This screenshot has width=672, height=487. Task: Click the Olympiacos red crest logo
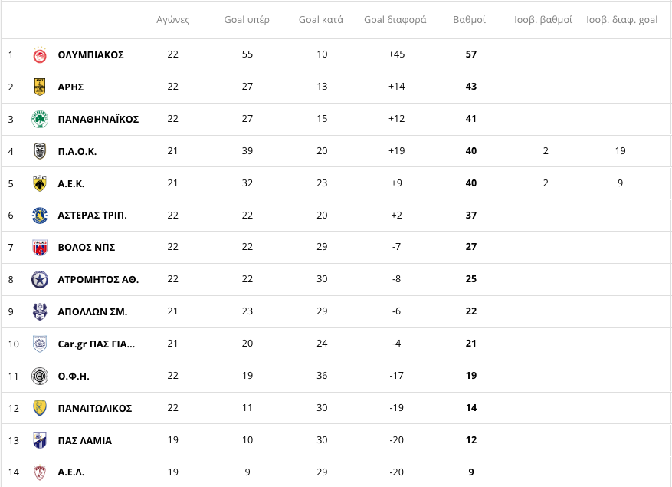point(40,55)
